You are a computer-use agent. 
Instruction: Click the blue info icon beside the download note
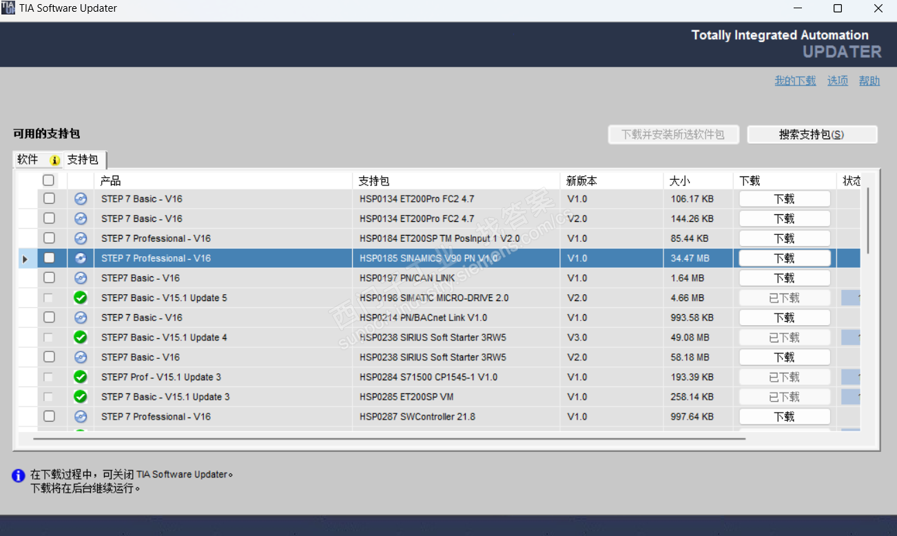[x=19, y=475]
